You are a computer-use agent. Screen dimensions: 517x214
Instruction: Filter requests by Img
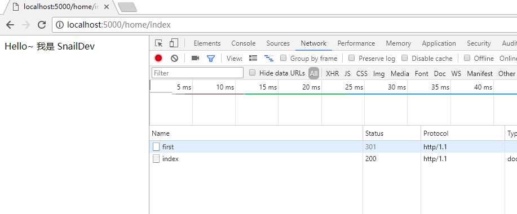[379, 74]
